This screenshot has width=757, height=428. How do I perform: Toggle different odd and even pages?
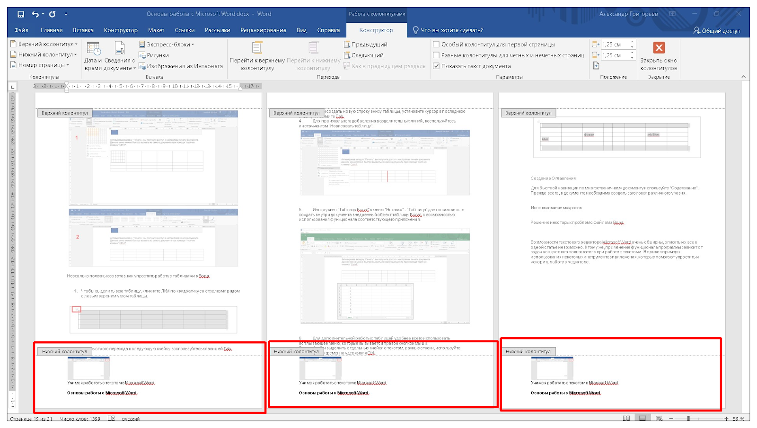point(436,55)
